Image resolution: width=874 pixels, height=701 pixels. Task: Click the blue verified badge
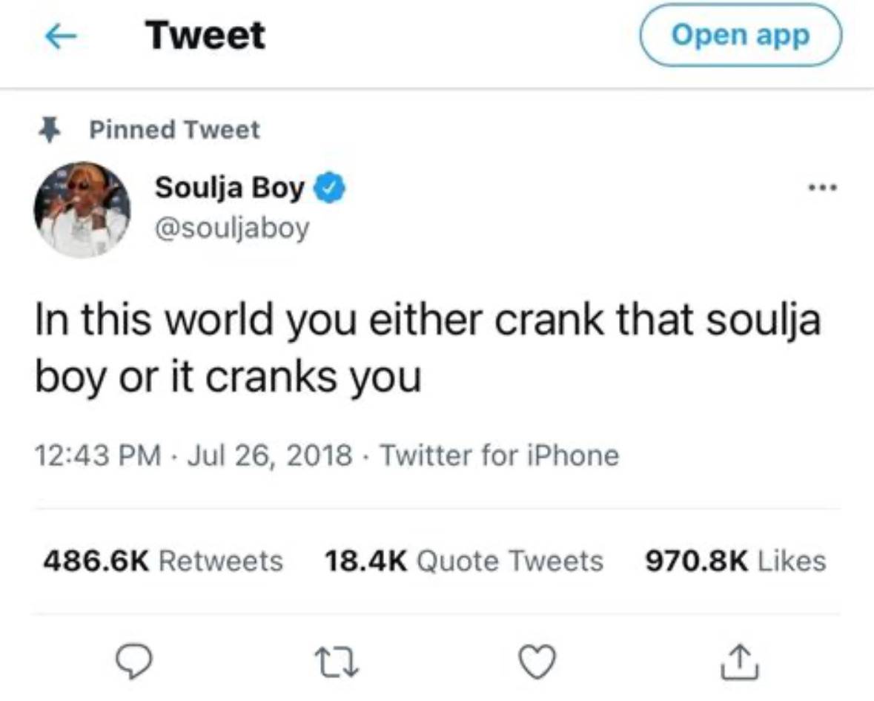330,188
